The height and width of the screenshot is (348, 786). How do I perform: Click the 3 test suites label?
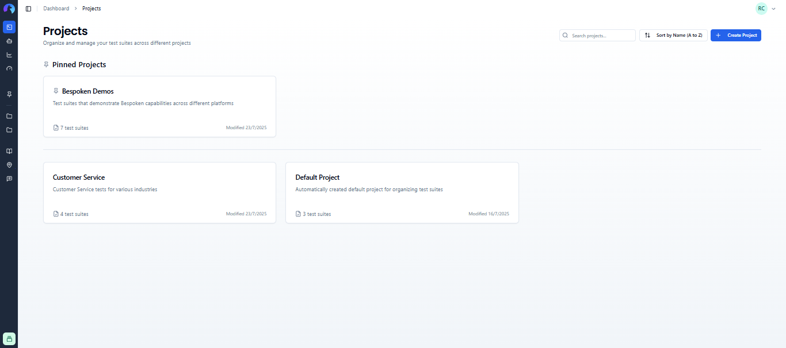click(x=317, y=214)
